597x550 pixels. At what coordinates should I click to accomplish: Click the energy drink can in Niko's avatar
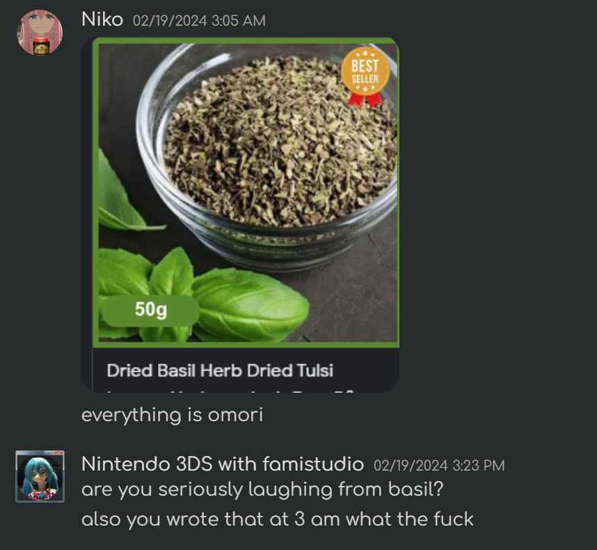[41, 47]
